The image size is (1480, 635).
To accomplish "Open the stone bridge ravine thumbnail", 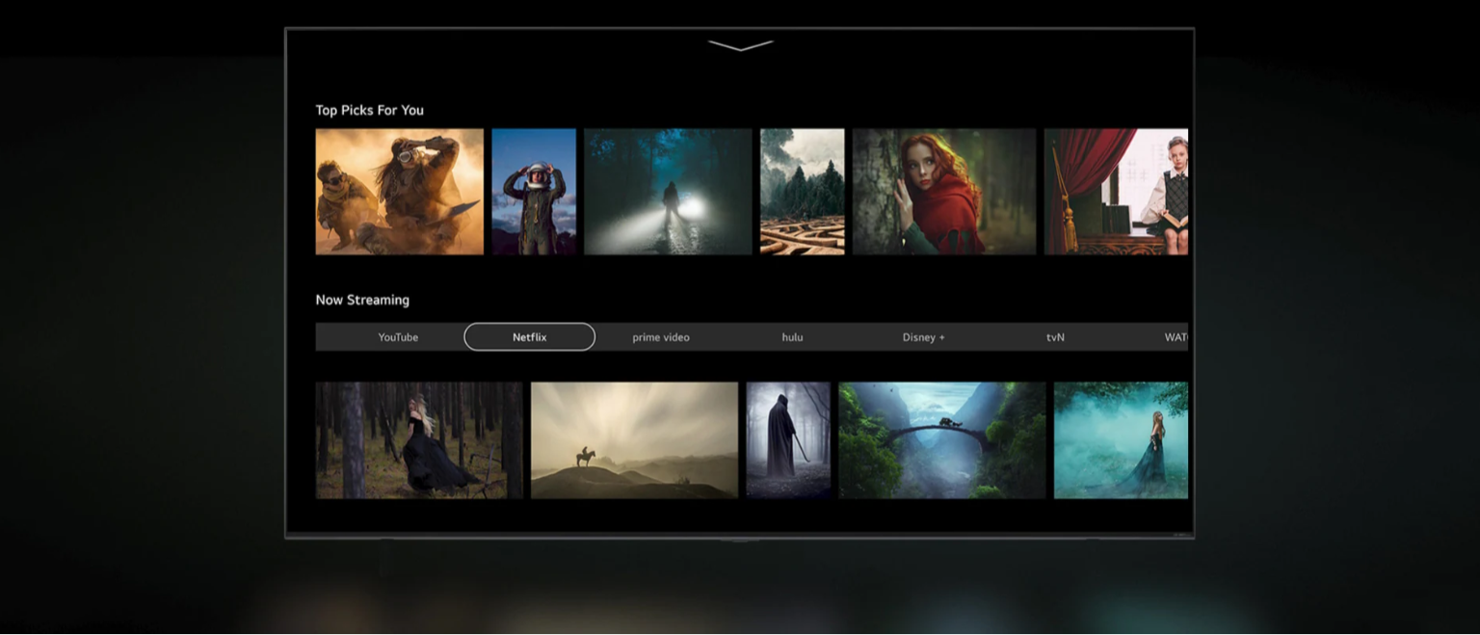I will click(x=941, y=440).
